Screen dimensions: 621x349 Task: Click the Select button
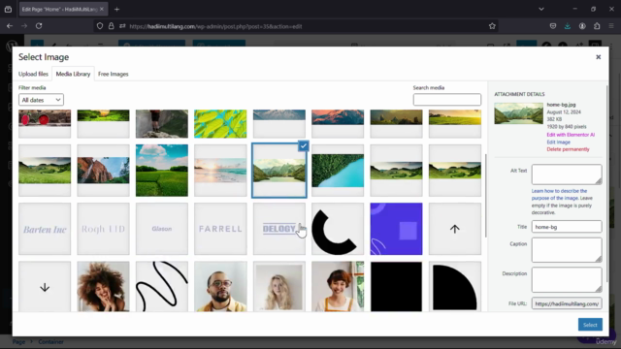pos(590,325)
